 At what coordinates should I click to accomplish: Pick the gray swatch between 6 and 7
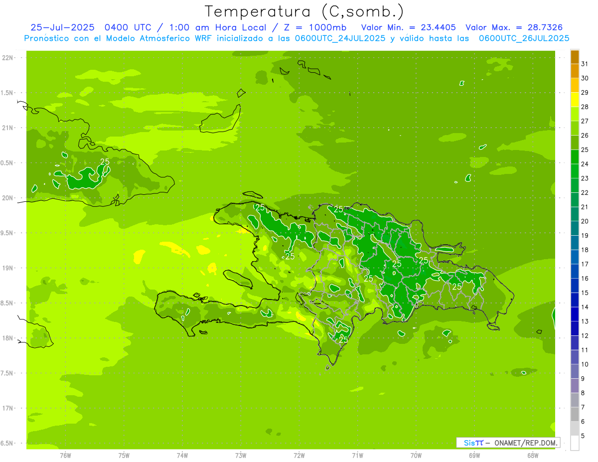[x=575, y=414]
